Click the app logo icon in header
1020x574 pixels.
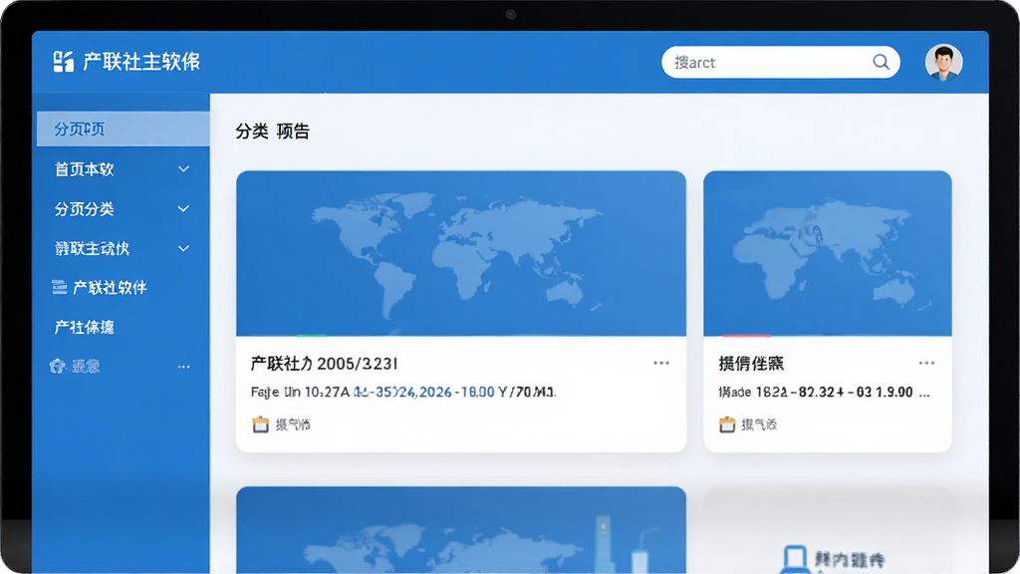point(63,62)
